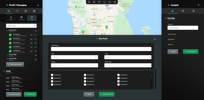Open chat for user updated 6 hours ago
The image size is (204, 100).
click(31, 47)
